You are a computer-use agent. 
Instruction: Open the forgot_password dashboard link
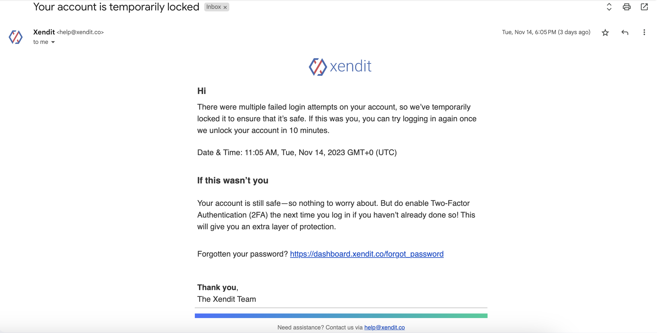[367, 254]
